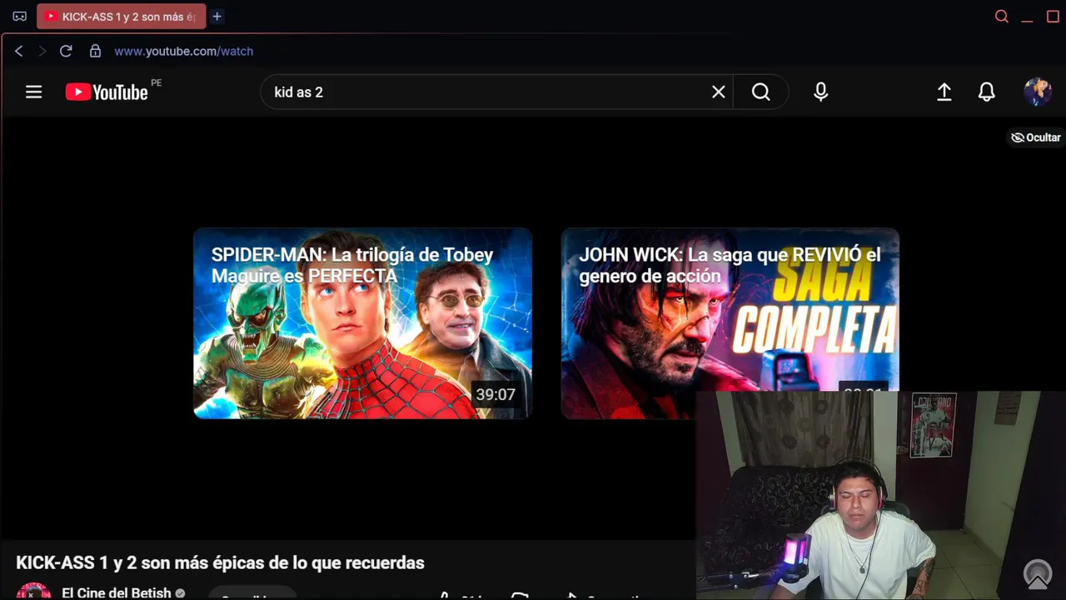Hide end-screen suggestions with Ocultar
The width and height of the screenshot is (1066, 600).
[x=1036, y=137]
